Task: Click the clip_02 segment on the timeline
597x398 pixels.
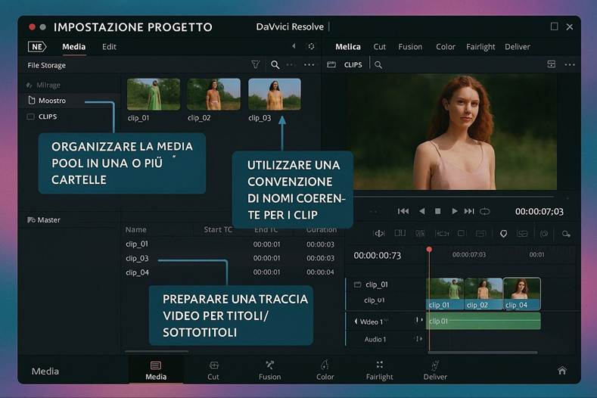Action: click(x=484, y=294)
